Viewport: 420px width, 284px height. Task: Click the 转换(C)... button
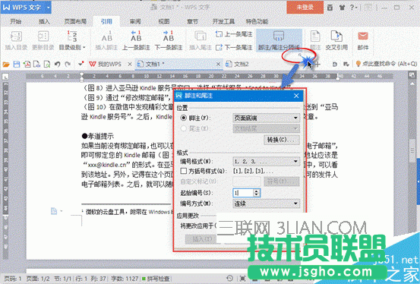pos(282,140)
